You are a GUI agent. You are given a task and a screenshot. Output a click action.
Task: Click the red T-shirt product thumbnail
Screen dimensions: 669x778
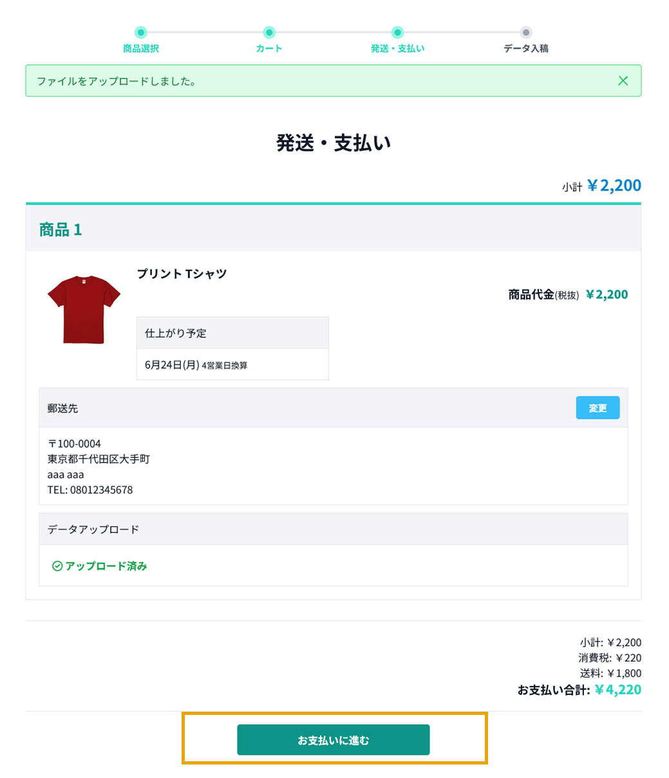click(x=84, y=310)
